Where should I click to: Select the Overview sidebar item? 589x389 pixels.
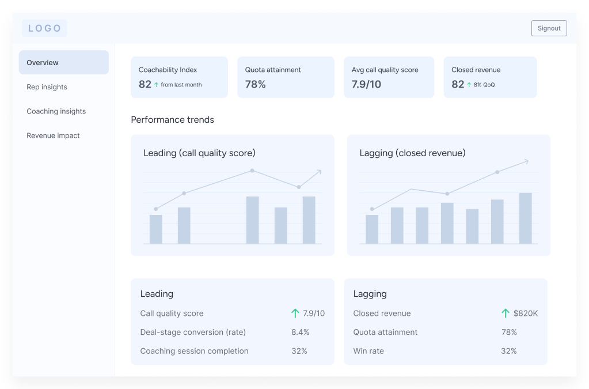pyautogui.click(x=63, y=62)
